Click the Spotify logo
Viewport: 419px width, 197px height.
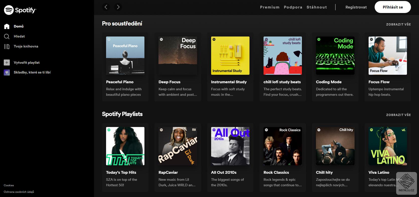pos(20,10)
